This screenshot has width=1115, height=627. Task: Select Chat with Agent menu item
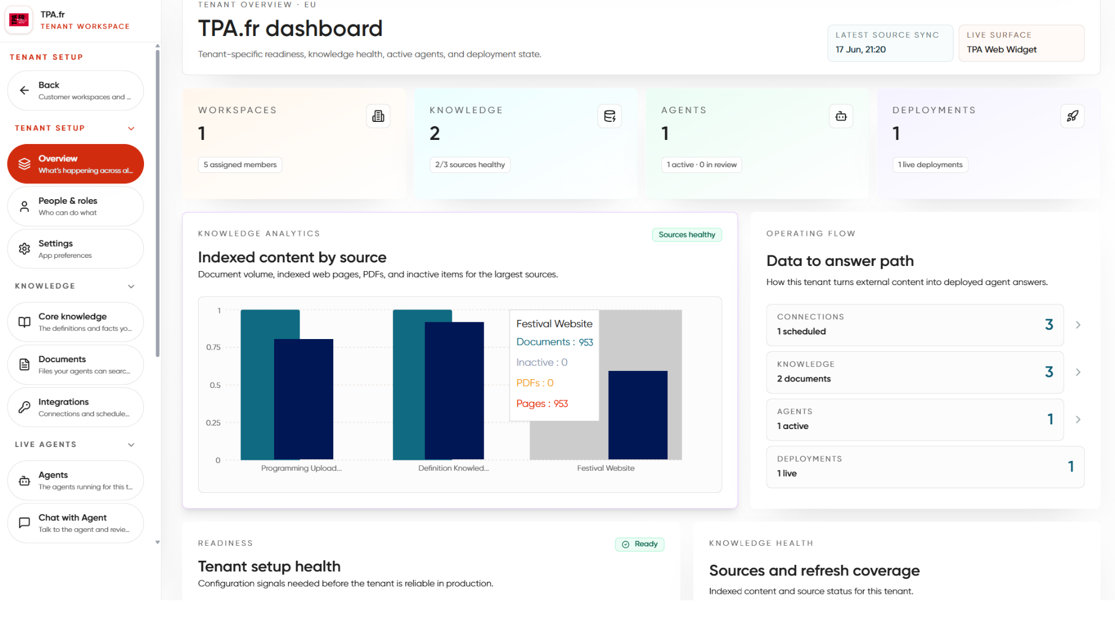click(x=75, y=522)
